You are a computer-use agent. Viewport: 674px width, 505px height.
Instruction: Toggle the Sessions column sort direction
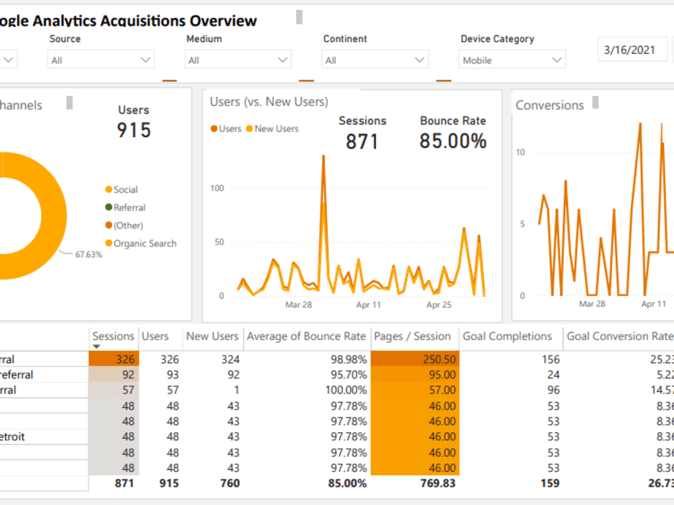point(113,336)
